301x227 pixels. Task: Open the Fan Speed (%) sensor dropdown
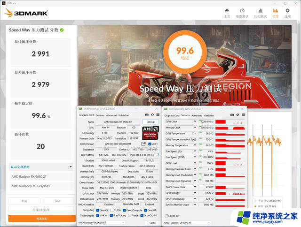195,151
